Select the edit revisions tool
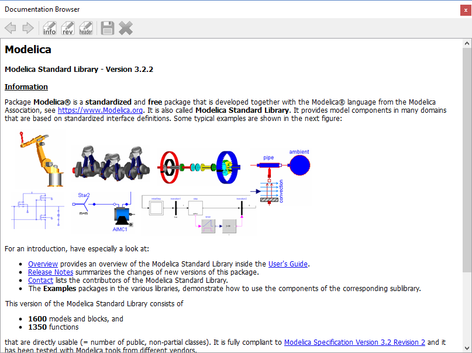This screenshot has height=353, width=472. click(x=67, y=27)
